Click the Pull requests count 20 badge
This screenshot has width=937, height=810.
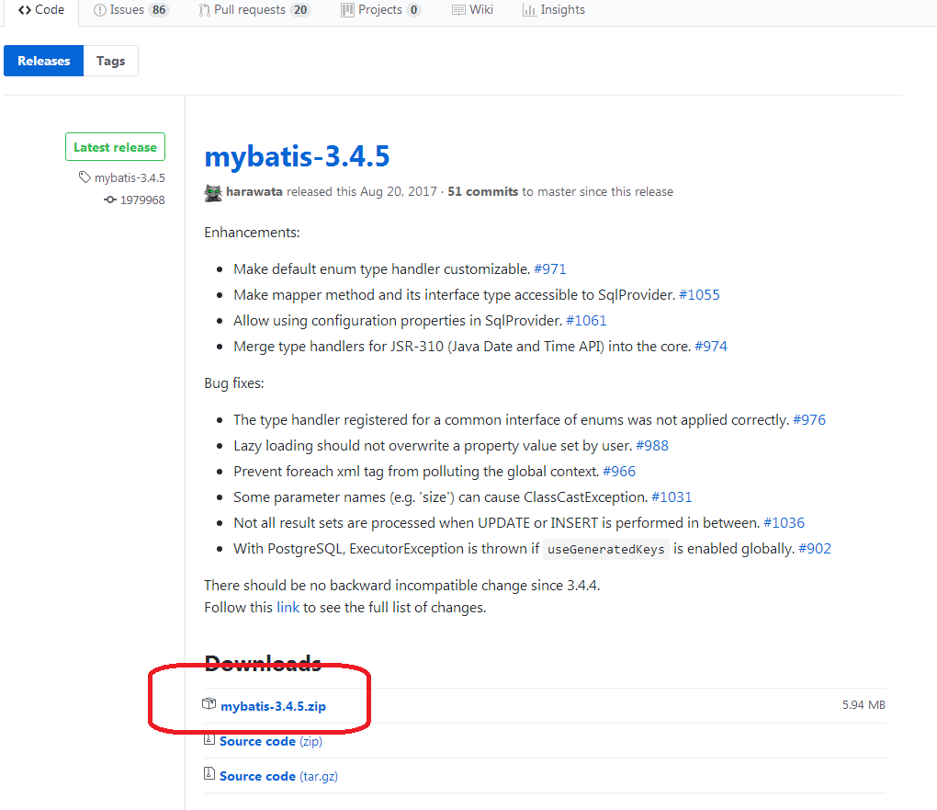point(300,10)
